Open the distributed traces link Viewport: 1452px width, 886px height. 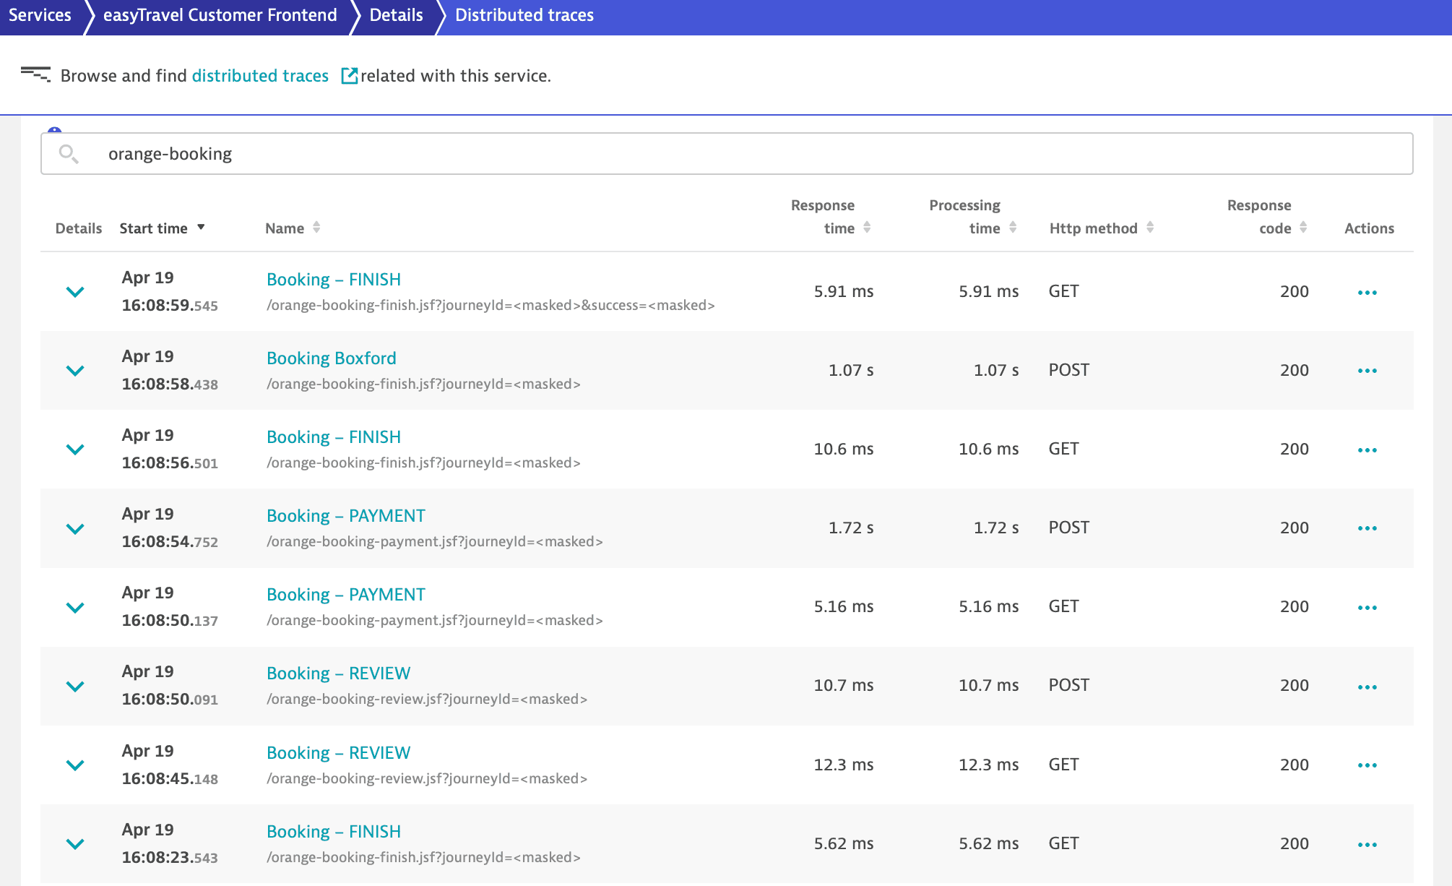[260, 76]
